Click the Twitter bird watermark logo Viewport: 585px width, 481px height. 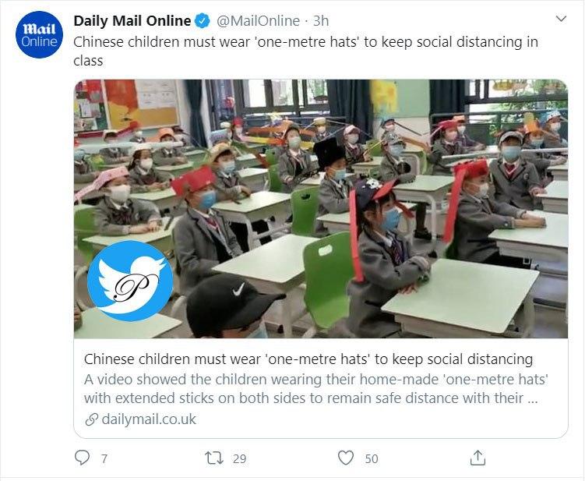pos(130,281)
